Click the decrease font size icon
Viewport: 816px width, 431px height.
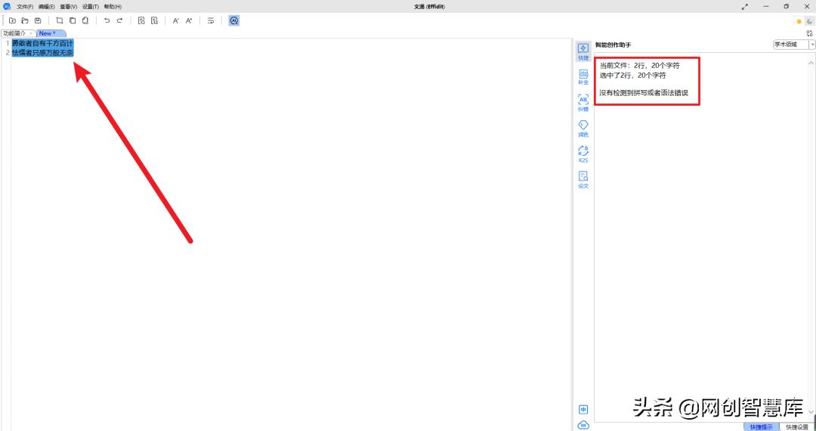(176, 21)
